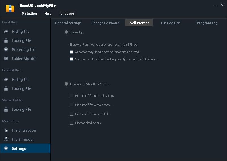Click the shredder icon beside File Shredder
227x161 pixels.
tap(6, 139)
